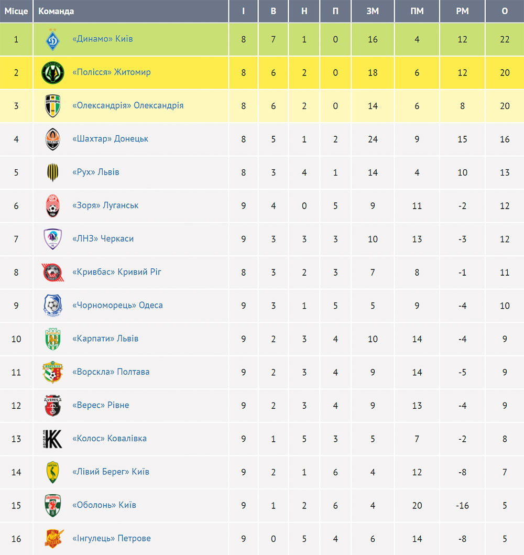Viewport: 524px width, 555px height.
Task: Open the «Карпати» Львів team page
Action: [105, 339]
